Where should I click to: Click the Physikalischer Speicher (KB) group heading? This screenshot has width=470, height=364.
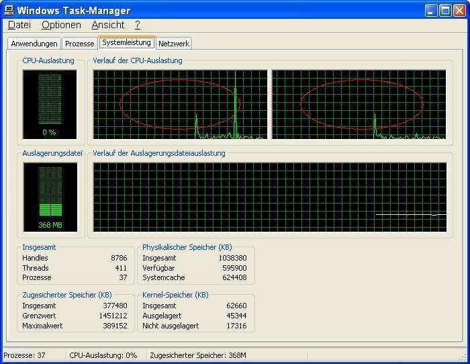pos(187,247)
